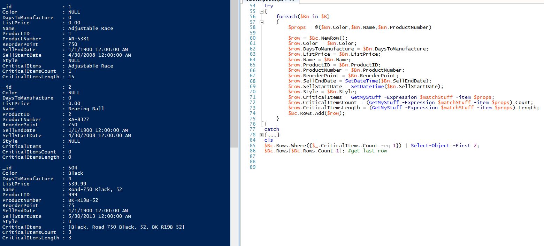Expand the collapsed catch block {...}
This screenshot has width=544, height=246.
point(261,135)
